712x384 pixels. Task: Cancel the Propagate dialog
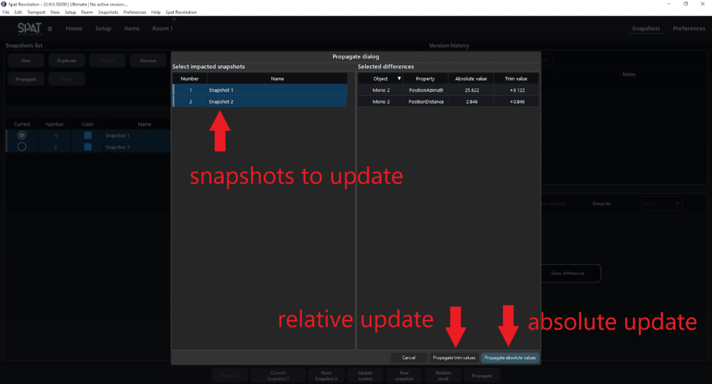pos(409,358)
